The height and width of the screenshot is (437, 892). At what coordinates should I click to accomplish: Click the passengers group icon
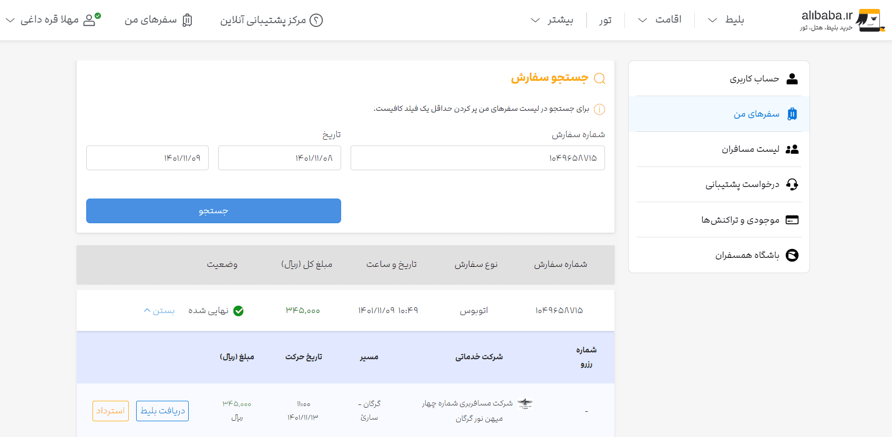pyautogui.click(x=792, y=149)
